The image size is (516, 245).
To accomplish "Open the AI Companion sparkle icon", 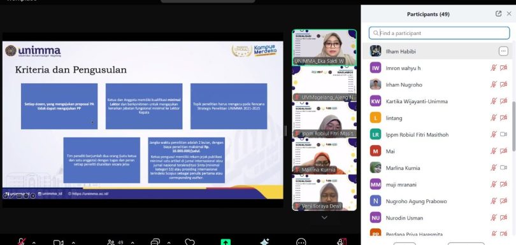I will [x=264, y=242].
